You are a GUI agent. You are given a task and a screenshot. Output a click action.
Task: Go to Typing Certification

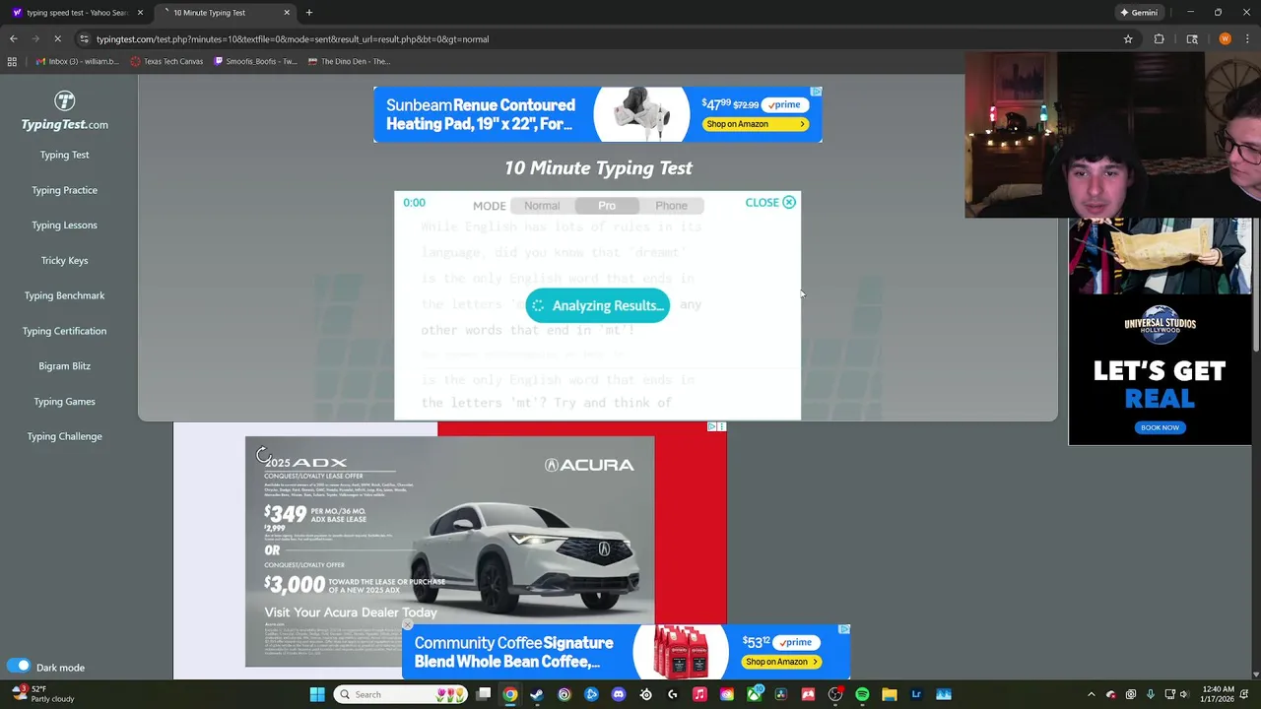[x=64, y=331]
